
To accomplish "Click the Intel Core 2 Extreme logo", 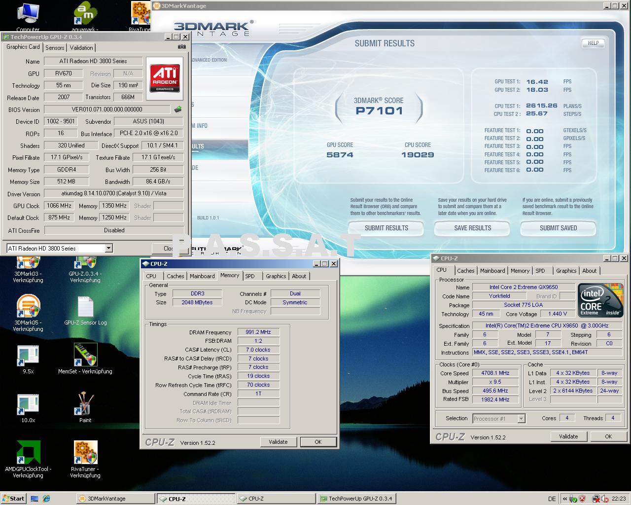I will tap(600, 300).
